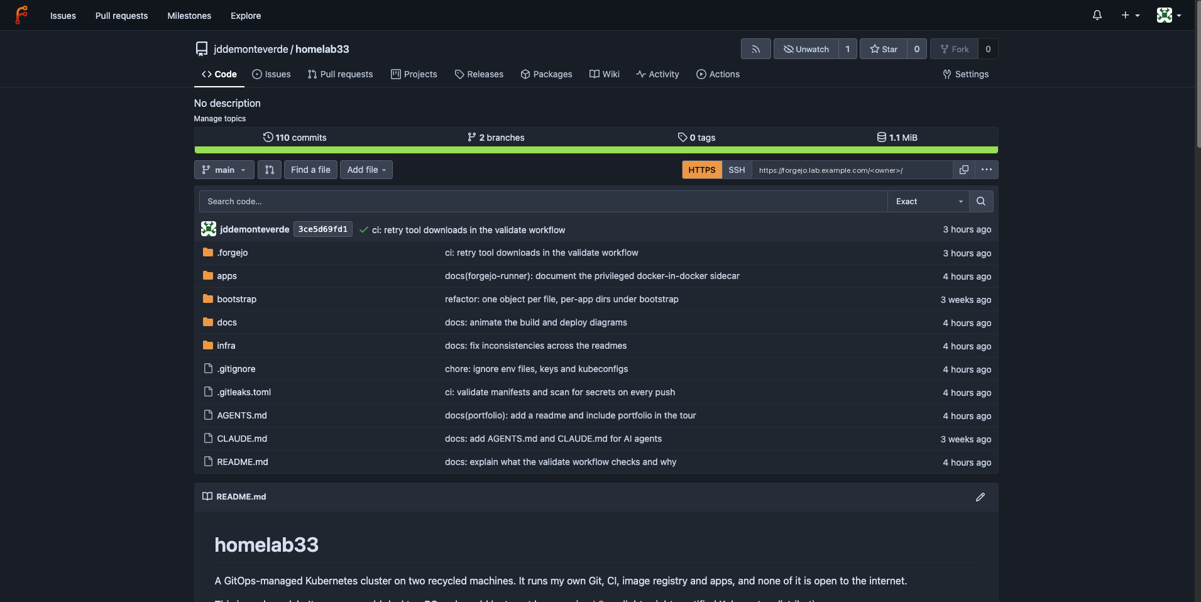Unwatch this repository
The width and height of the screenshot is (1201, 602).
click(806, 49)
